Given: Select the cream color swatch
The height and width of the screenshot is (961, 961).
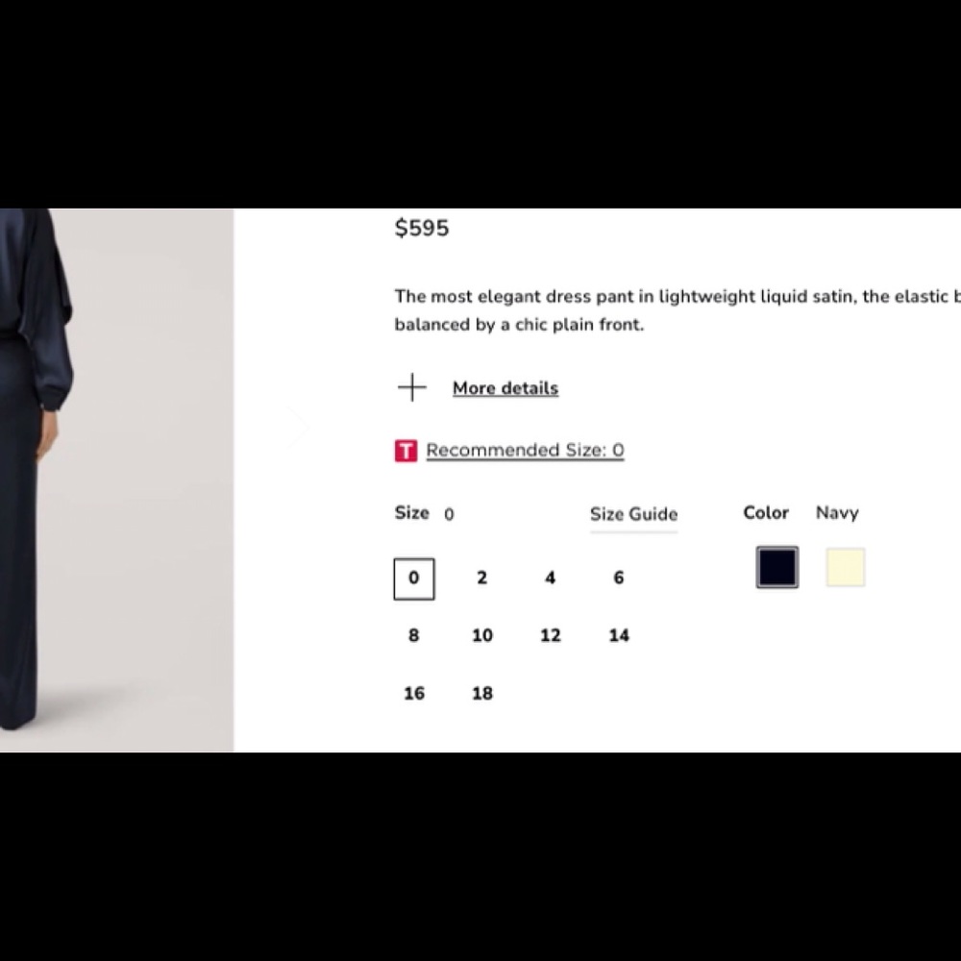Looking at the screenshot, I should [846, 568].
